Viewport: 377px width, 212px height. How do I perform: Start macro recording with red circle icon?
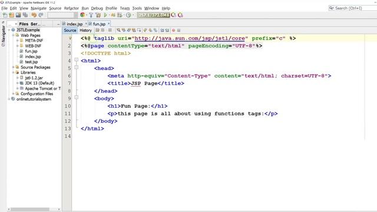[x=173, y=30]
